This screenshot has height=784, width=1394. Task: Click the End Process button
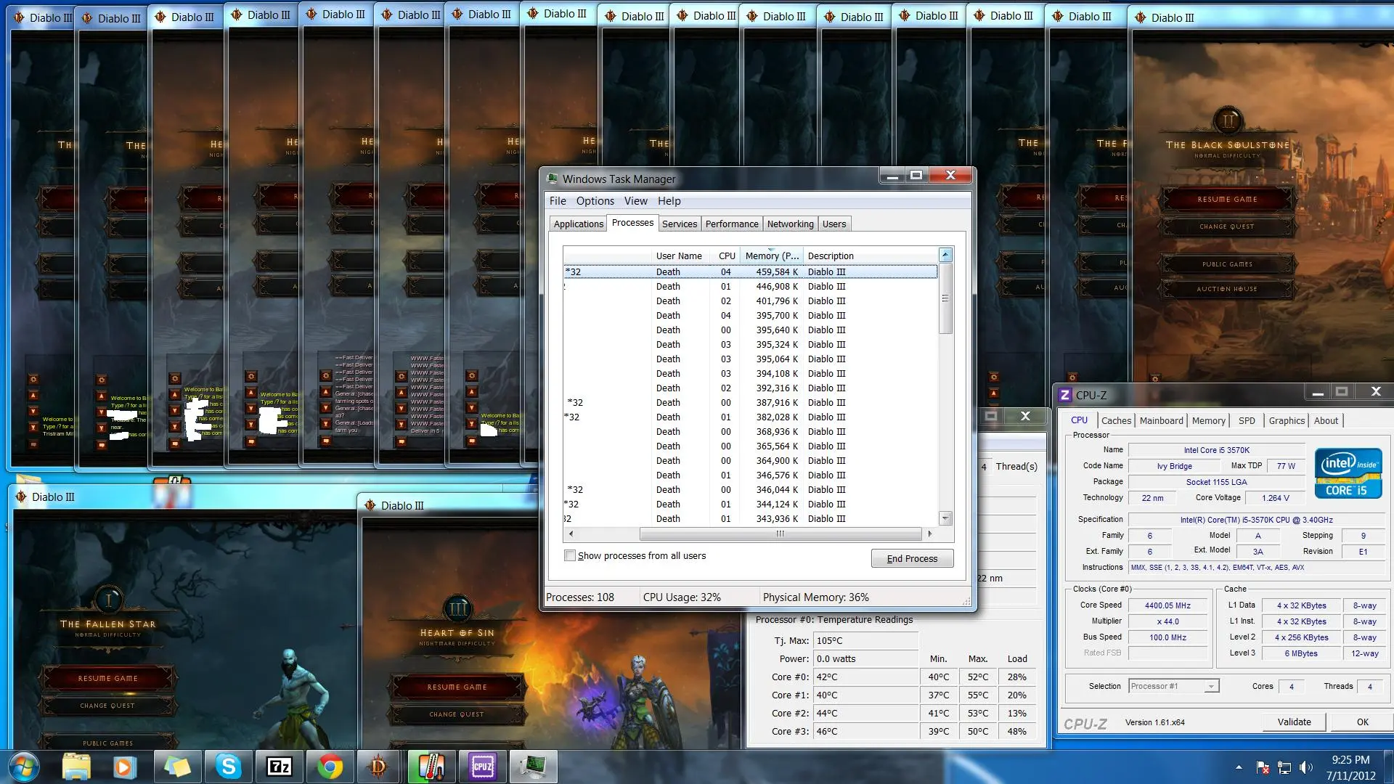tap(912, 558)
